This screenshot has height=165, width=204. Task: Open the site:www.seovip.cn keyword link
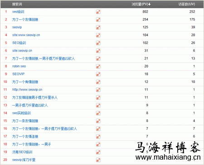tap(26, 35)
